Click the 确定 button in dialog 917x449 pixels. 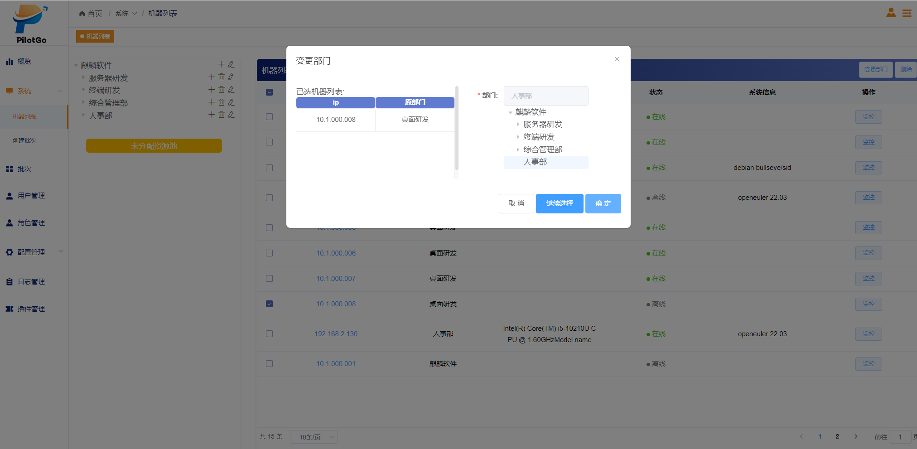[x=603, y=203]
